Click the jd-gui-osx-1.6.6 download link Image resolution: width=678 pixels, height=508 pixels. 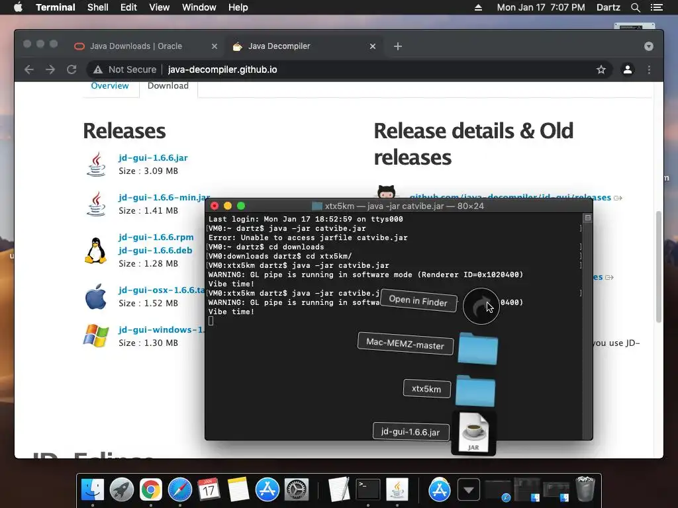[162, 290]
